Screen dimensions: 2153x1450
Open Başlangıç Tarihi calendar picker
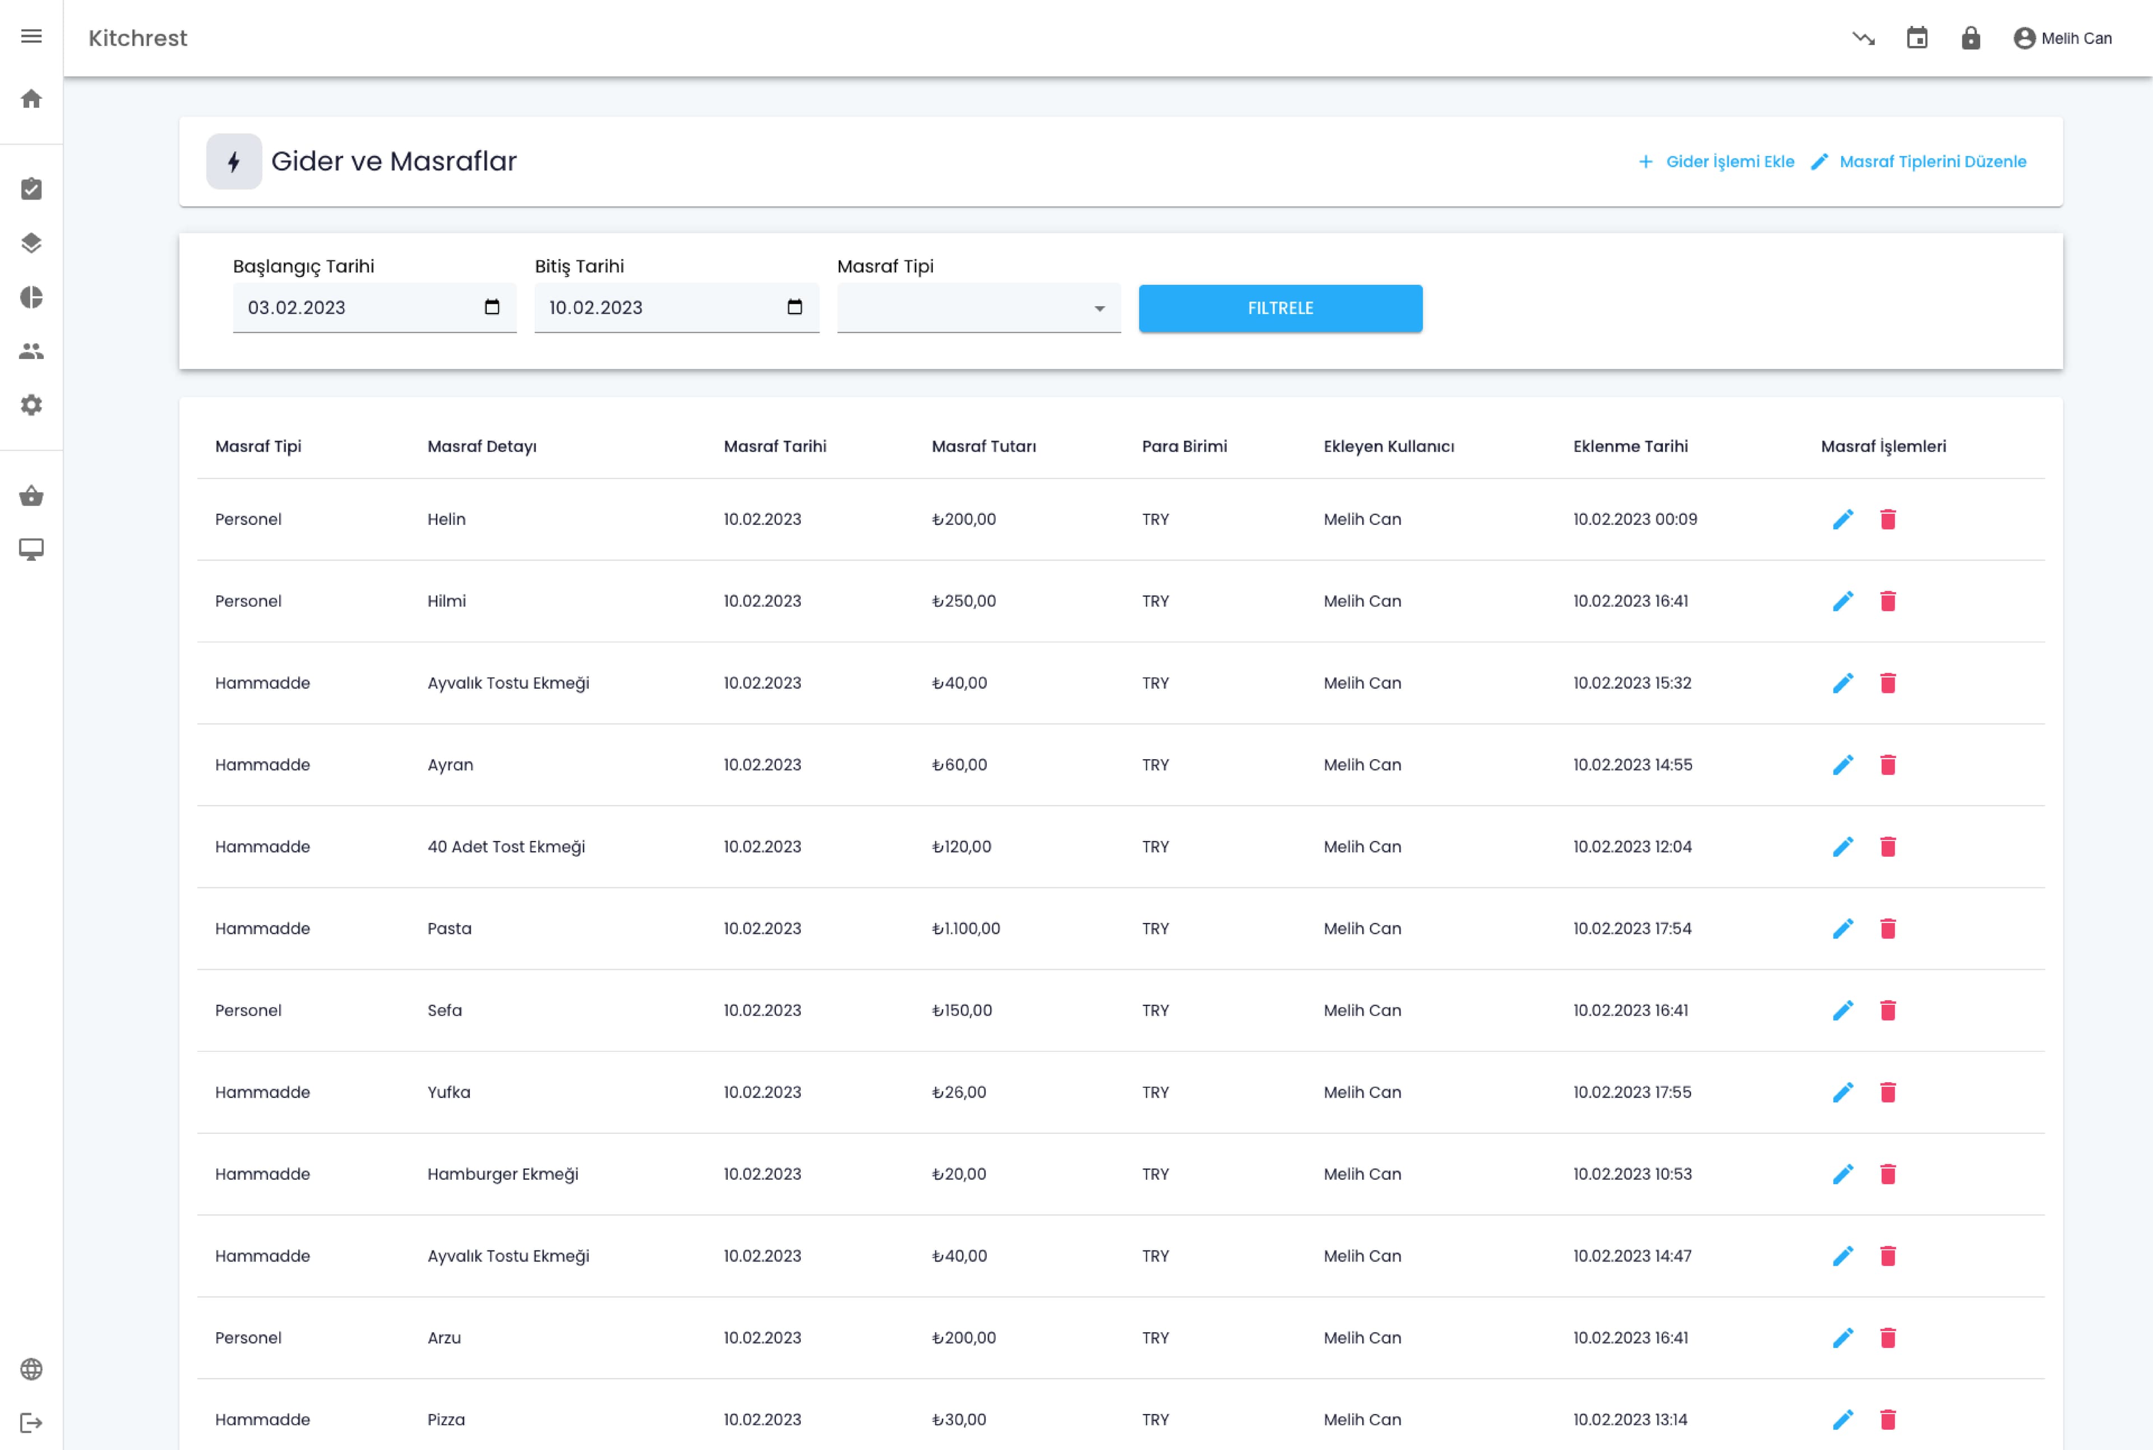pos(492,307)
